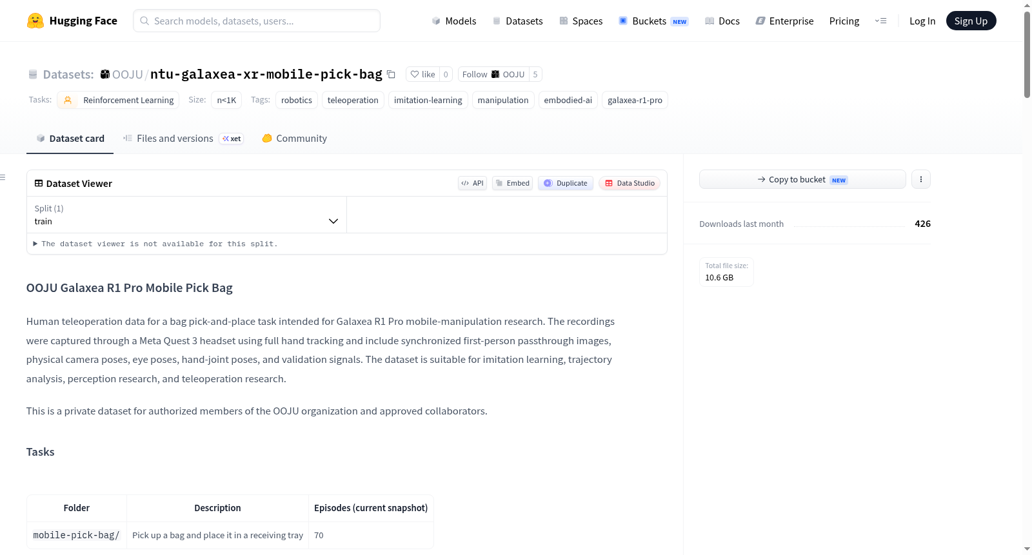Expand the dataset viewer not available message
Image resolution: width=1032 pixels, height=555 pixels.
coord(155,244)
